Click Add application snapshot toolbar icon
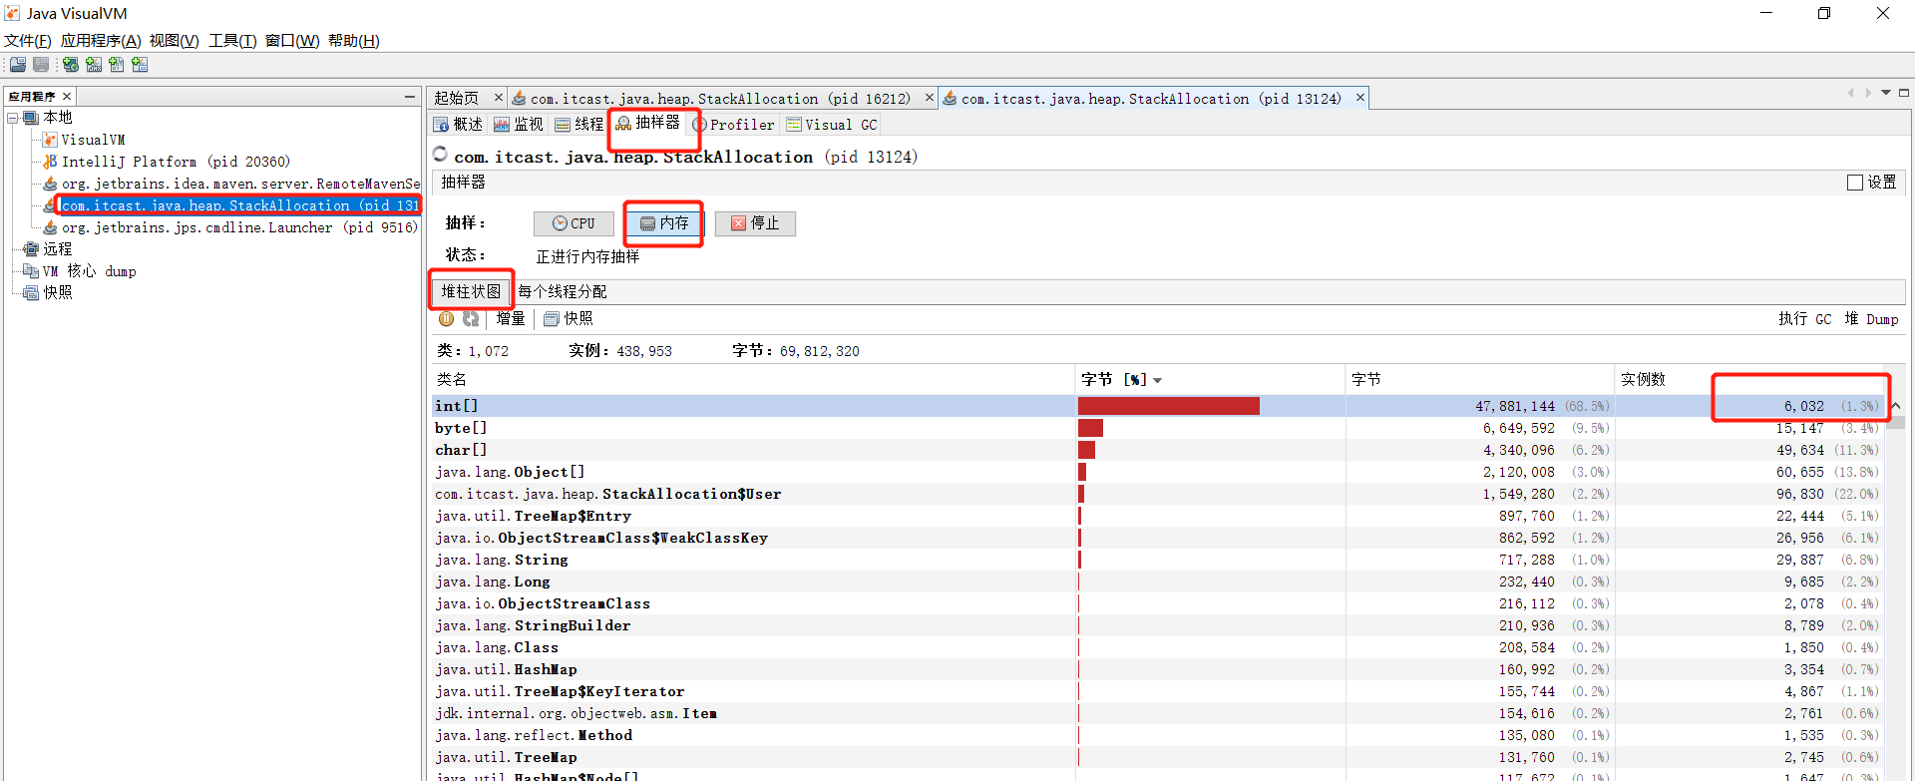1915x781 pixels. 140,65
